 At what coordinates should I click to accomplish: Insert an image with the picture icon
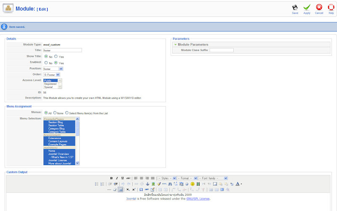click(153, 184)
